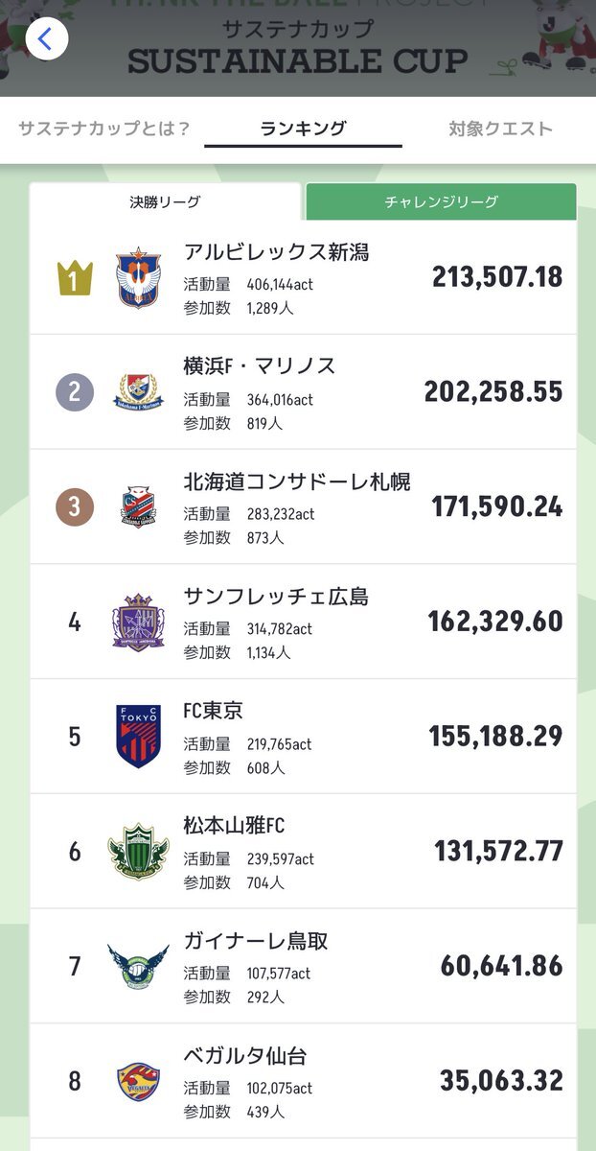This screenshot has height=1151, width=596.
Task: Tap the Hokkaido Consadole Sapporo crest
Action: [x=139, y=506]
